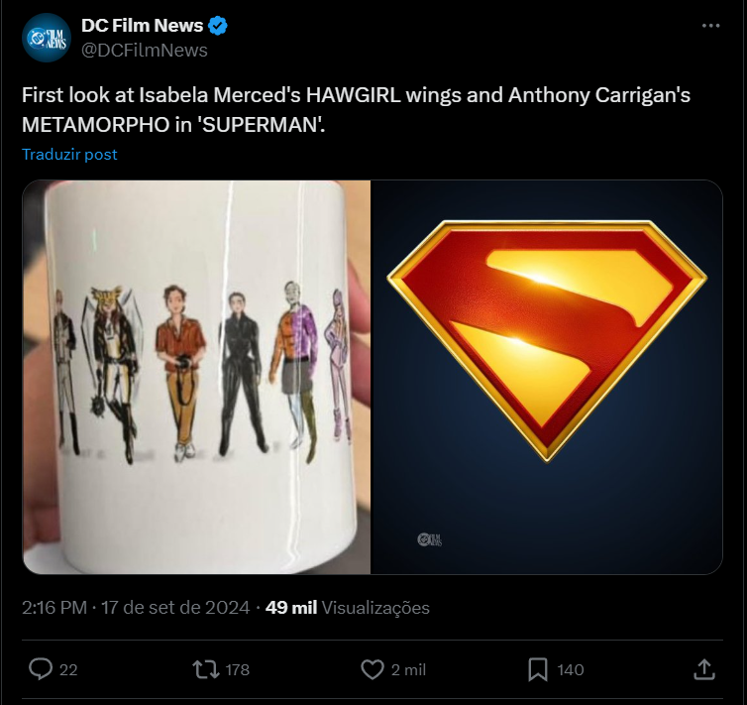This screenshot has width=747, height=705.
Task: Click the 'Traduzir post' link
Action: (69, 155)
